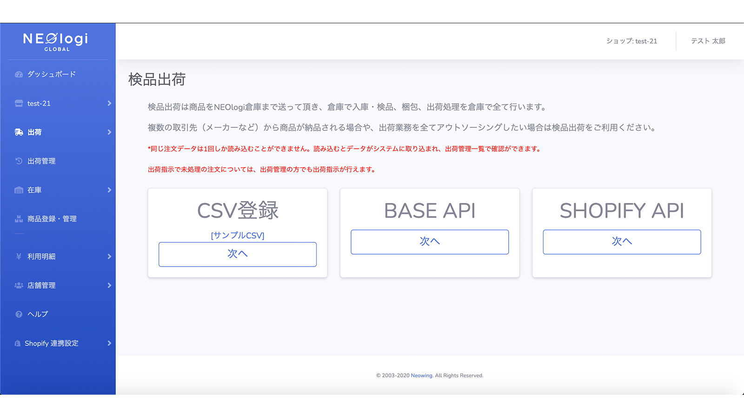
Task: Select the yen icon next to 利用明細
Action: (x=18, y=256)
